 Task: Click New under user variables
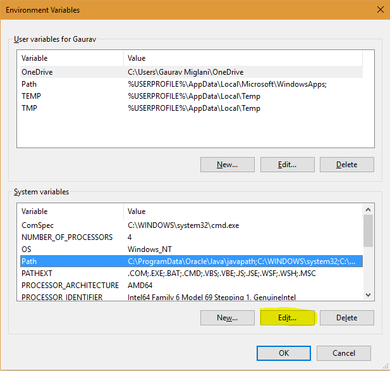coord(227,164)
